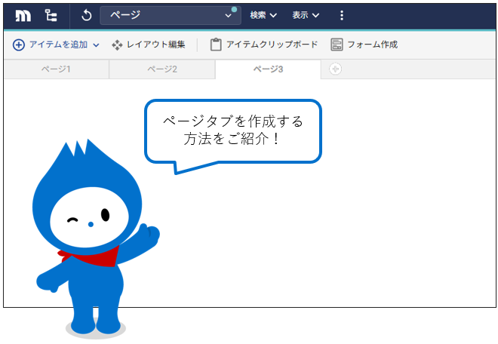Add a new page tab with plus
Screen dimensions: 498x344
tap(335, 69)
